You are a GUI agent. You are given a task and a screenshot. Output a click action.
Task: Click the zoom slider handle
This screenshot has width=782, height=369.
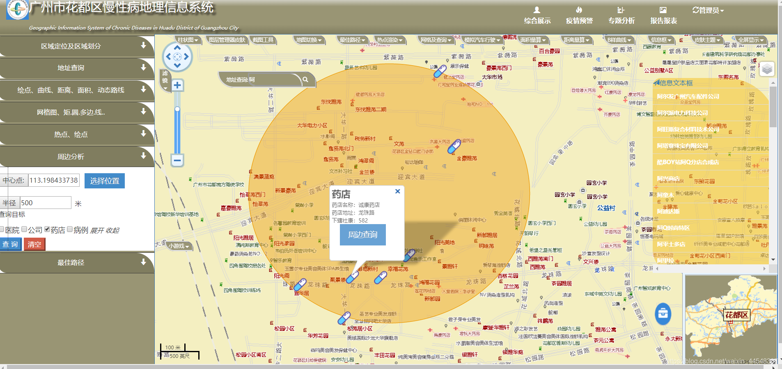[177, 109]
